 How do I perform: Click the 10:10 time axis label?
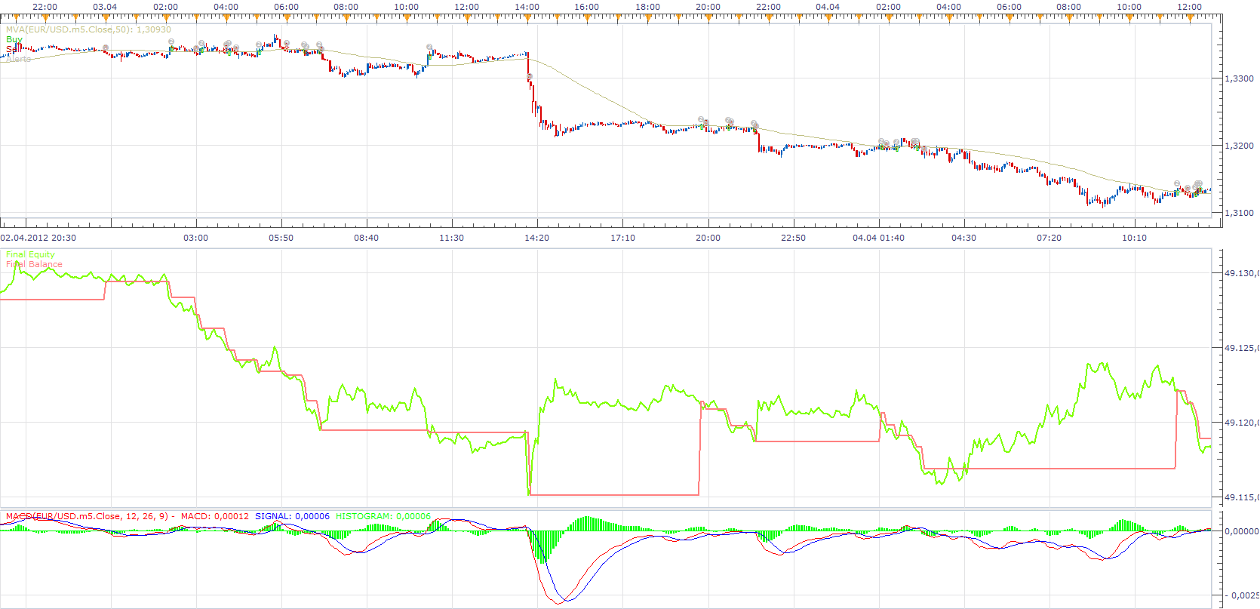(1134, 238)
